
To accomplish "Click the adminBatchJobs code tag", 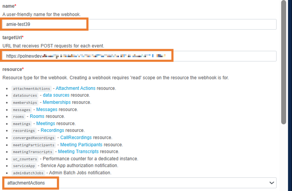I will (x=29, y=173).
